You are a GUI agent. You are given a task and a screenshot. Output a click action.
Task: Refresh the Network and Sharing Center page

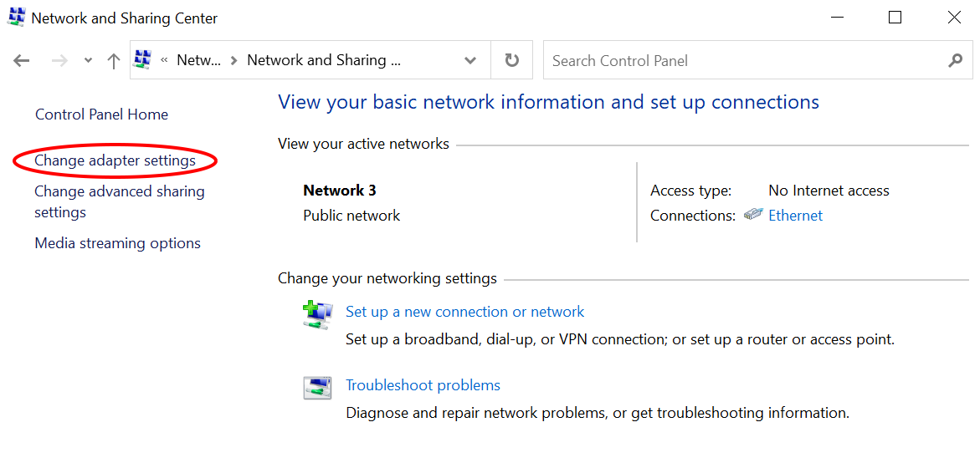point(512,61)
